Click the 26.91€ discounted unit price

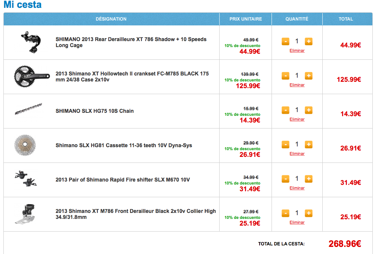(250, 155)
